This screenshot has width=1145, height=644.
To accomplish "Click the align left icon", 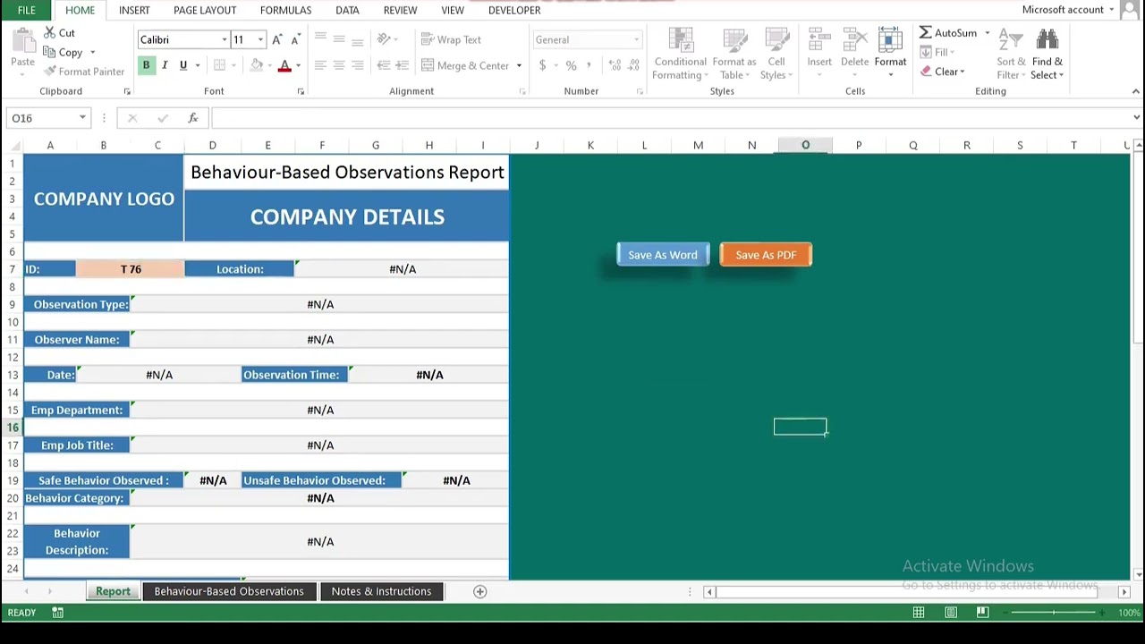I will point(320,65).
